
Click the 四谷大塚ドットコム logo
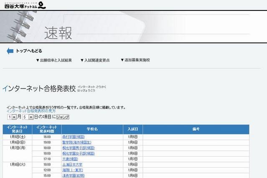pyautogui.click(x=25, y=5)
